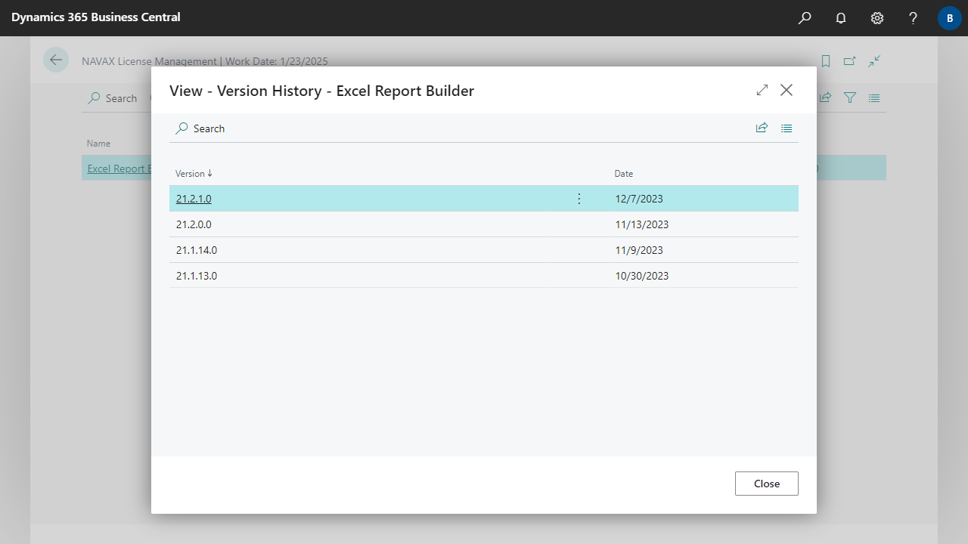Open Search on the background page
The height and width of the screenshot is (544, 968).
tap(113, 98)
